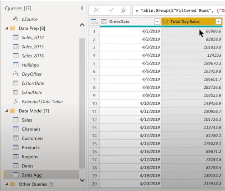Image resolution: width=225 pixels, height=191 pixels.
Task: Collapse the Data Prep [8] group
Action: [6, 28]
